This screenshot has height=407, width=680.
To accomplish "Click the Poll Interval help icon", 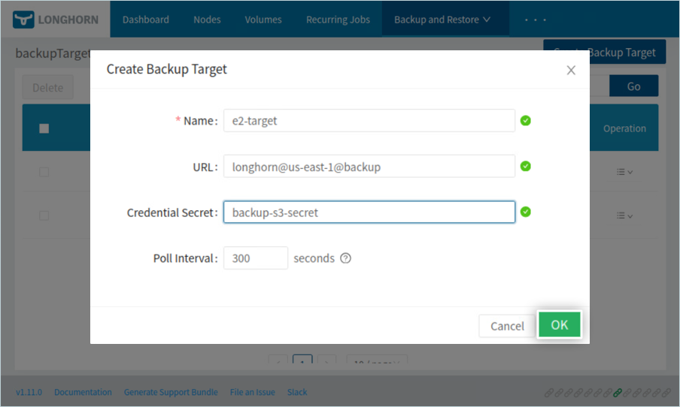I will tap(345, 258).
